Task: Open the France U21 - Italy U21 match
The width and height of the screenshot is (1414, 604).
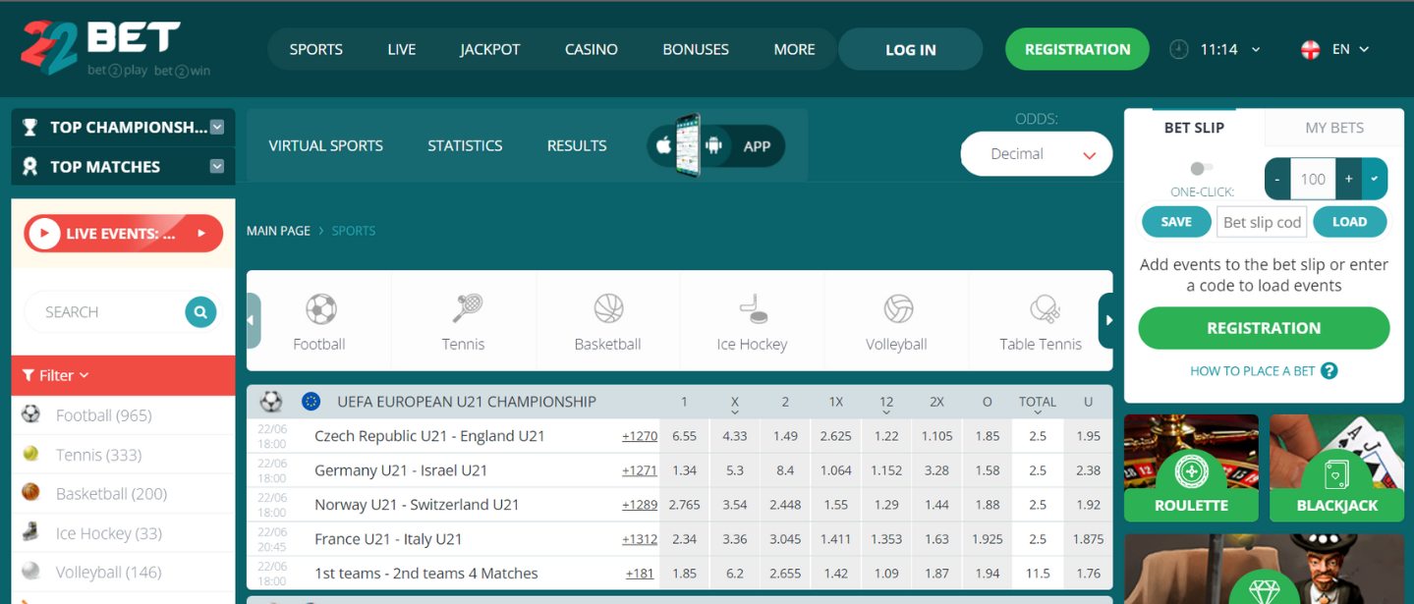Action: point(388,539)
